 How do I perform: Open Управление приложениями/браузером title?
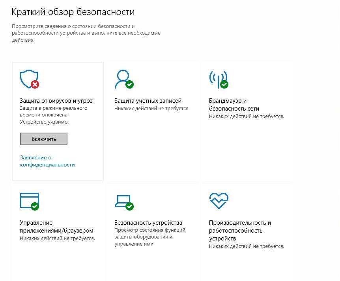(56, 227)
